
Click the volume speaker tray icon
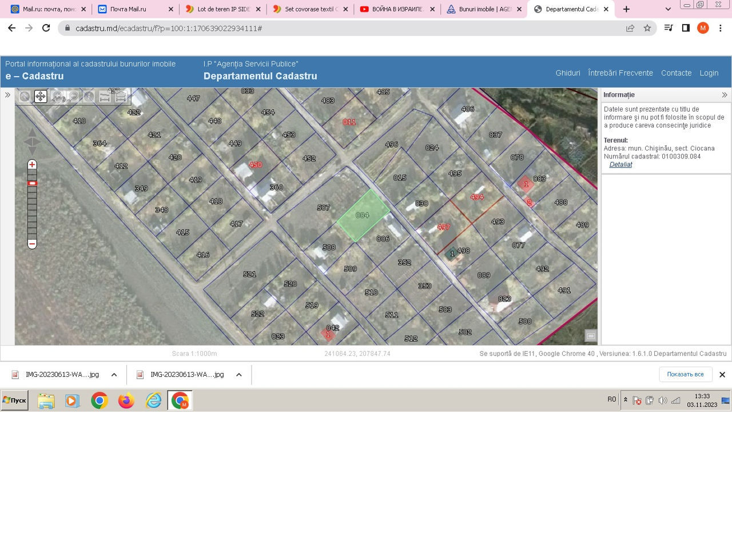(662, 400)
